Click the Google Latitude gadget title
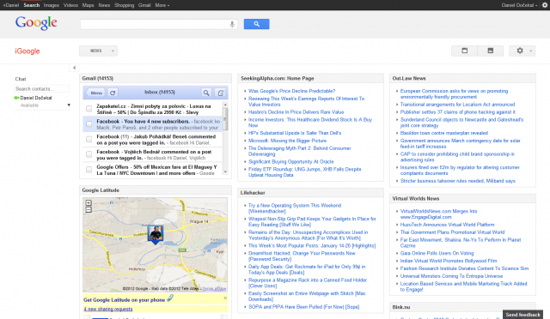Image resolution: width=550 pixels, height=319 pixels. click(x=101, y=190)
